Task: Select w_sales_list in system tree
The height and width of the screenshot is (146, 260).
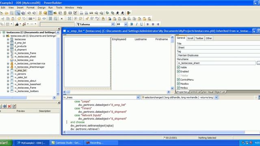Action: [21, 77]
